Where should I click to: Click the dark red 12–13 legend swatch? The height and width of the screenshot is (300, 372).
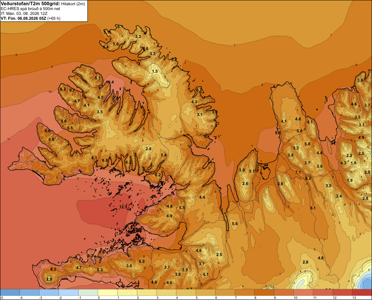click(x=342, y=292)
